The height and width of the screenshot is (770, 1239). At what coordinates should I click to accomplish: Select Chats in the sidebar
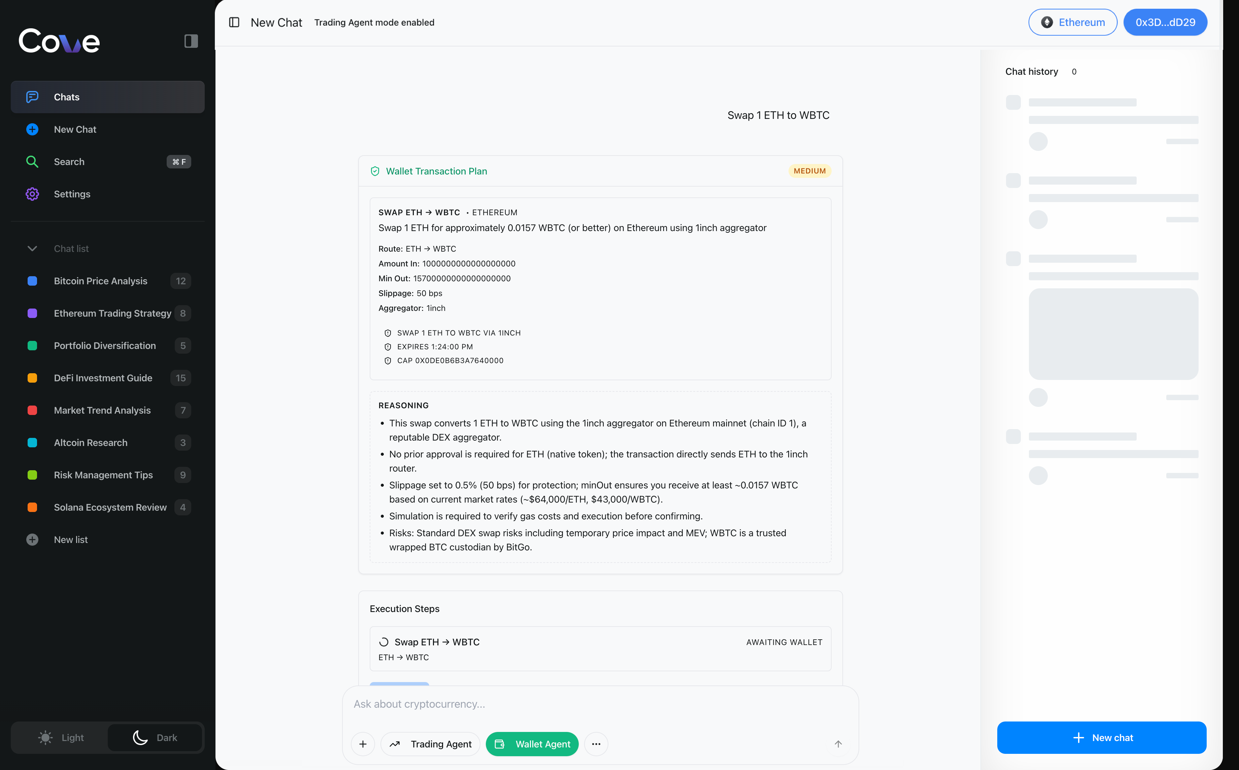click(x=67, y=97)
